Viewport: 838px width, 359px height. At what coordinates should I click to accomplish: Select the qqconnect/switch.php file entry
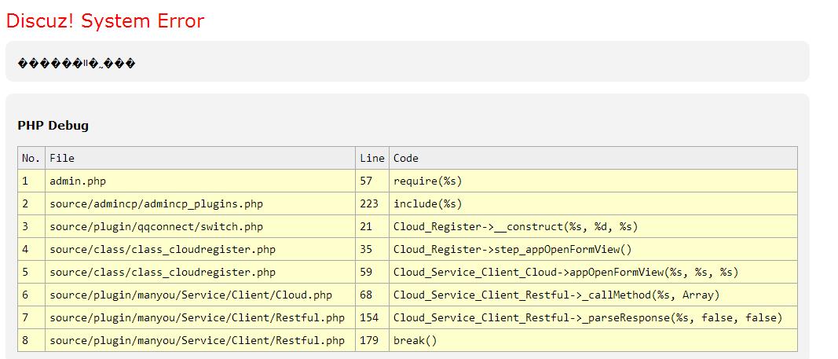coord(156,226)
